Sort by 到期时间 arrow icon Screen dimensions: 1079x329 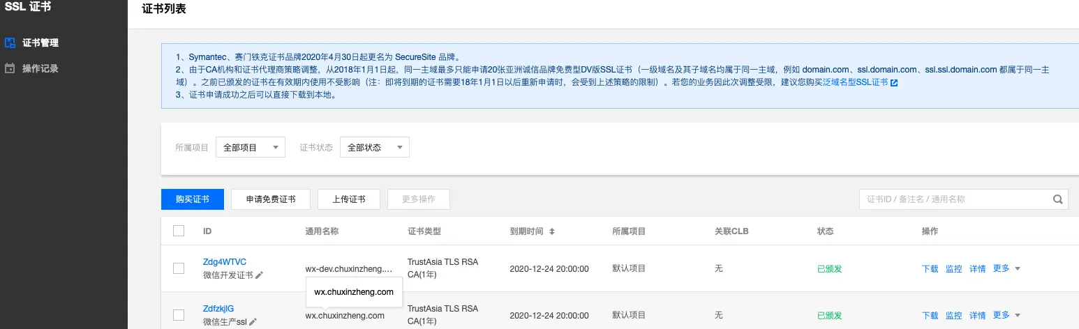coord(552,231)
